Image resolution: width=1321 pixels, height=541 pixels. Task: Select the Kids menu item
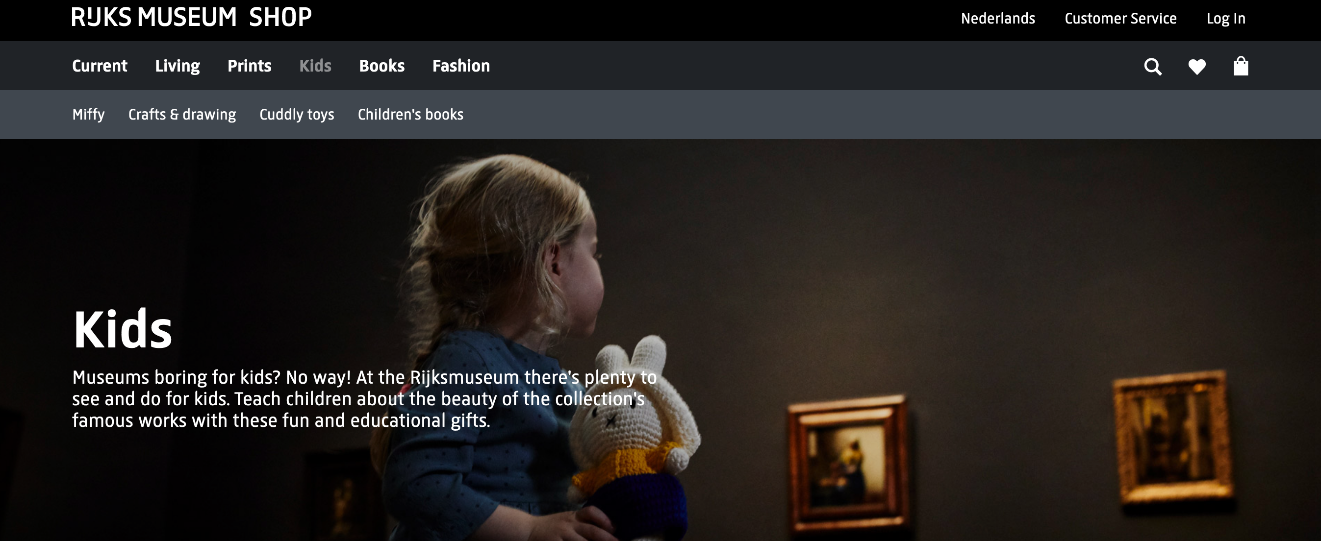click(315, 66)
